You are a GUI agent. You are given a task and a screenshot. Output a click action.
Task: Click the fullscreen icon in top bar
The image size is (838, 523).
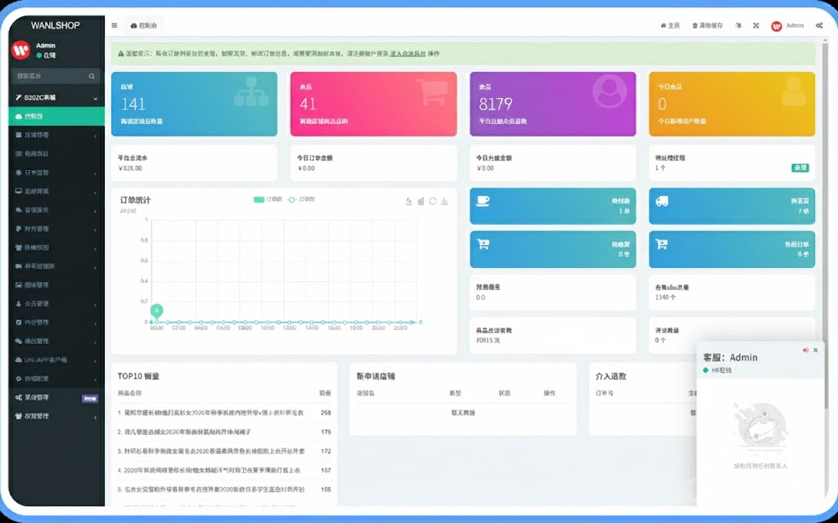(755, 25)
